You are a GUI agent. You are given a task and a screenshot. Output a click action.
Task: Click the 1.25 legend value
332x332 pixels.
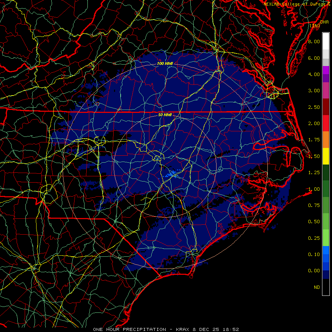[x=314, y=173]
